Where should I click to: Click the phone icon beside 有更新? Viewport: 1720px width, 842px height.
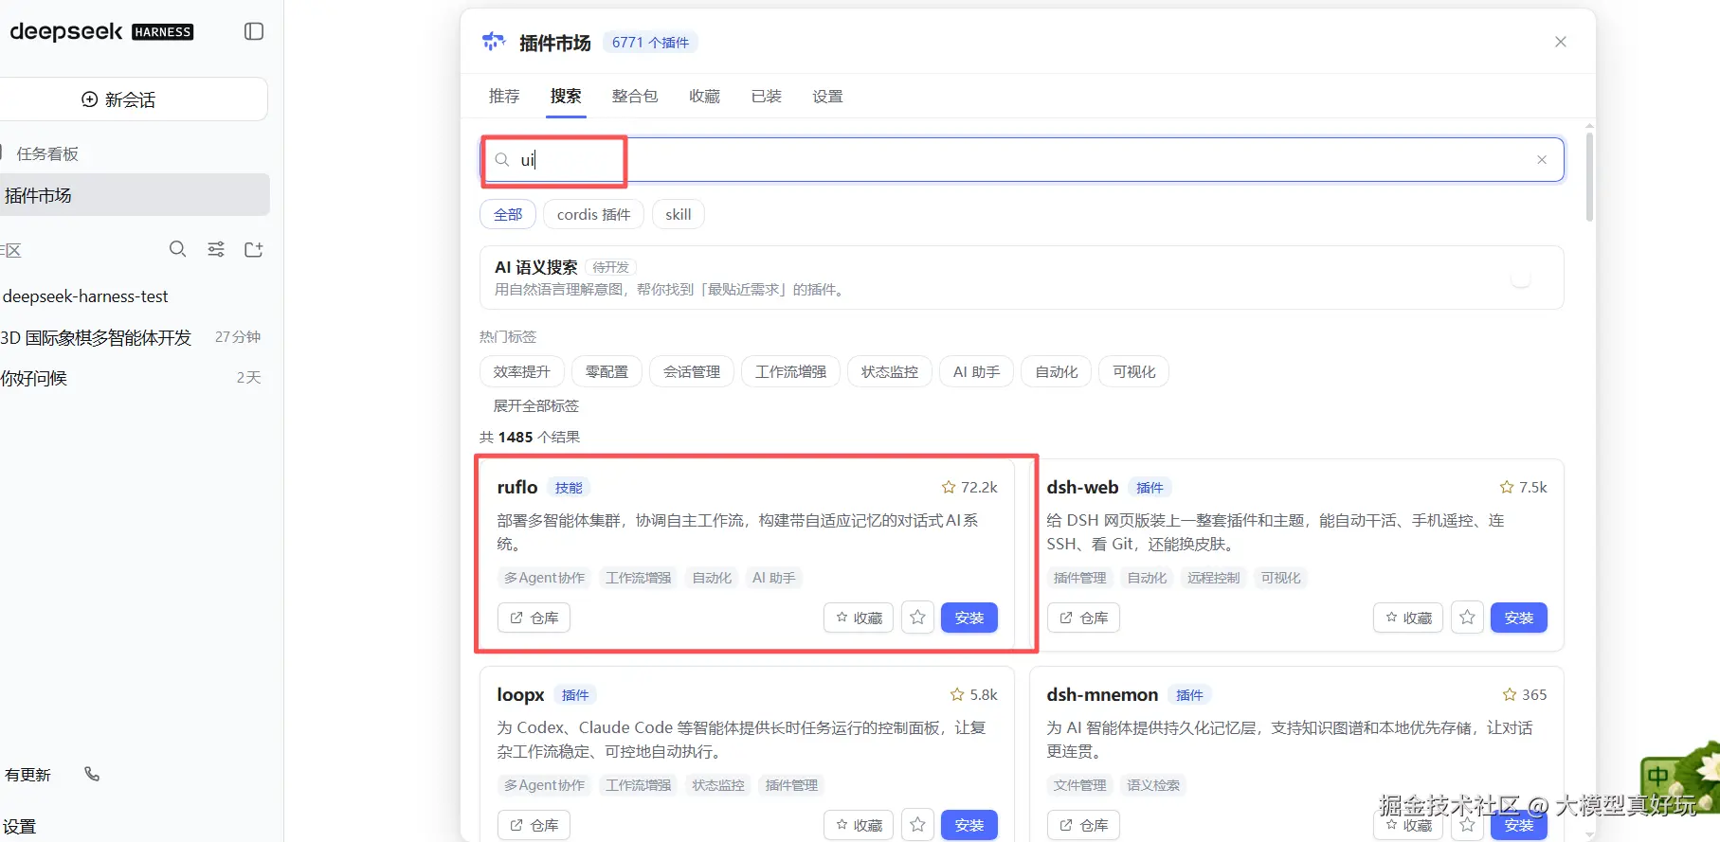click(92, 774)
